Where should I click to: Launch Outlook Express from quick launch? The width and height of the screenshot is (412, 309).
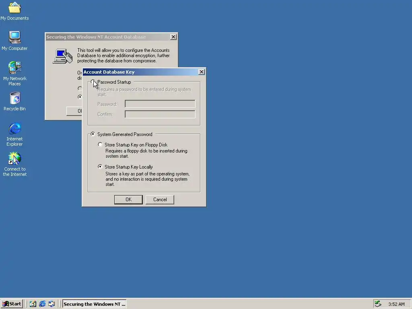pyautogui.click(x=52, y=304)
